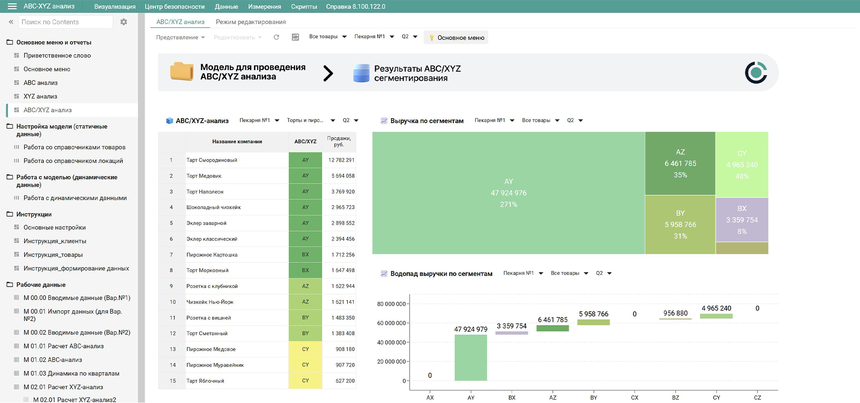Open the Представление dropdown
Screen dimensions: 860x403
point(181,37)
